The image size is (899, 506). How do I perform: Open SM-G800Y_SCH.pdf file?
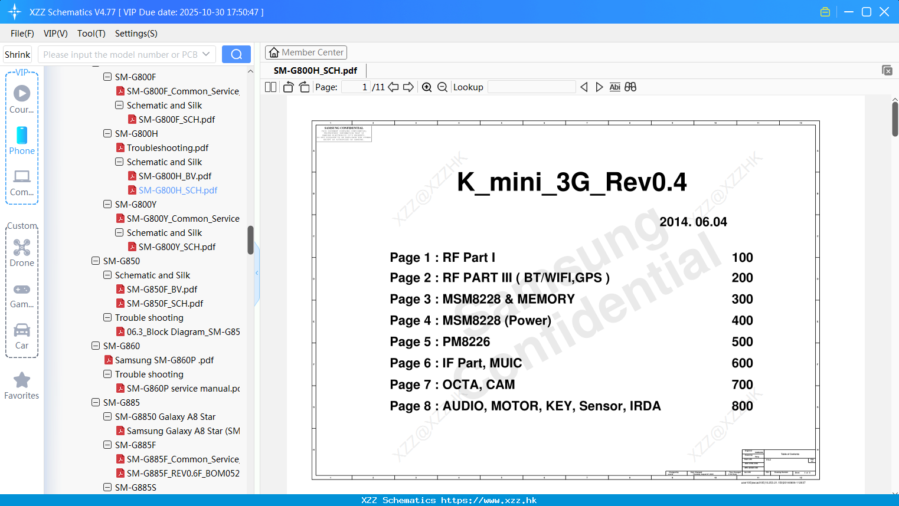coord(177,247)
